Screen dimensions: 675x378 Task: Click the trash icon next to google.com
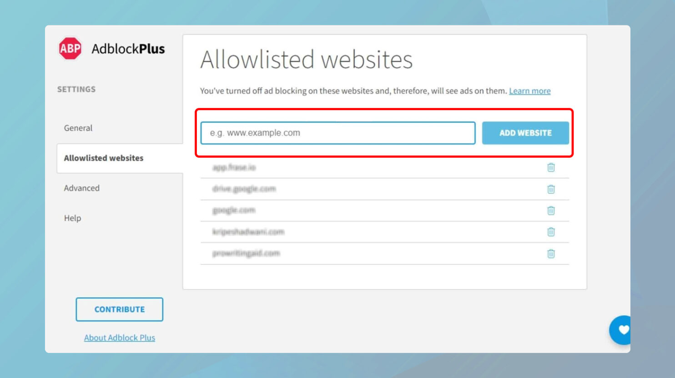[551, 210]
